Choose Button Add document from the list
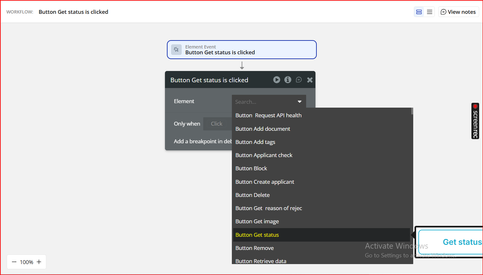The image size is (483, 275). coord(263,129)
